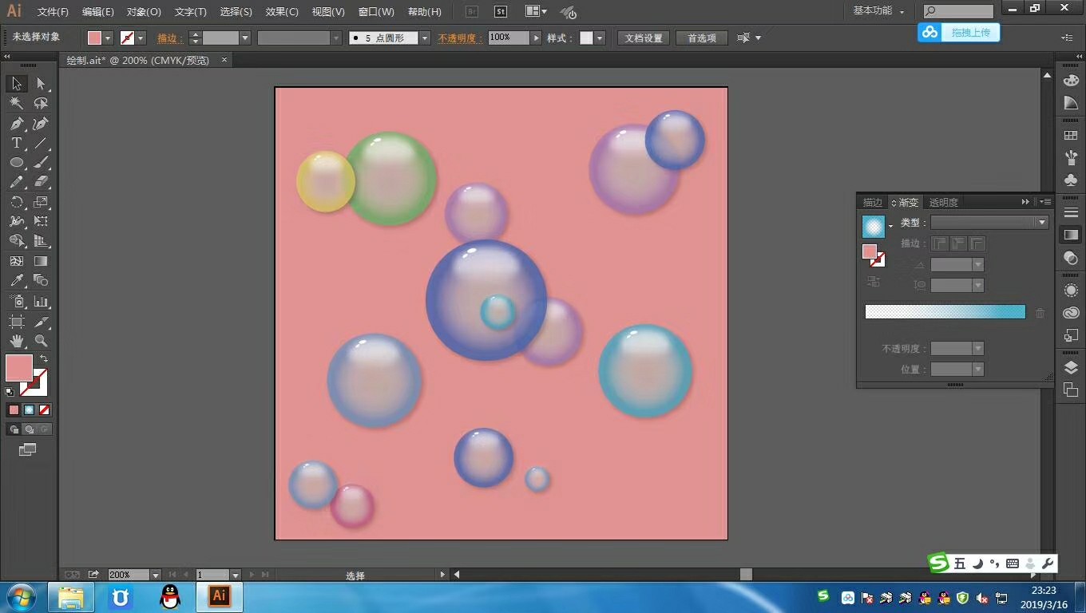Click the 文档设置 button
Viewport: 1086px width, 613px height.
643,38
